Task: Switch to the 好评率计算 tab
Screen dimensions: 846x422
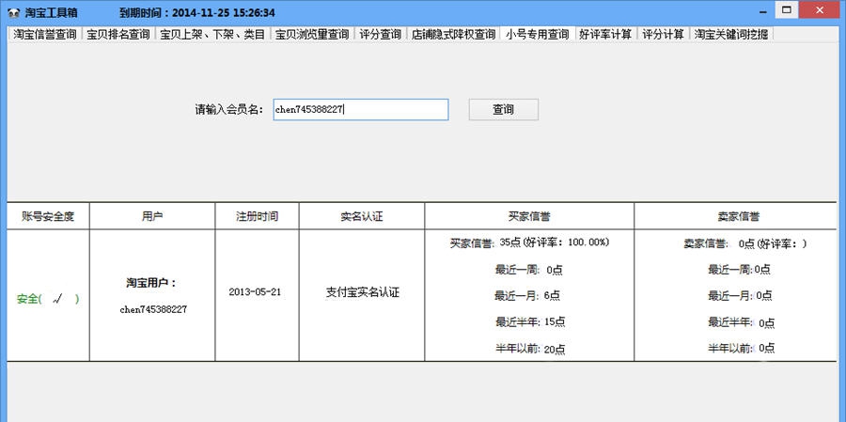Action: tap(605, 35)
